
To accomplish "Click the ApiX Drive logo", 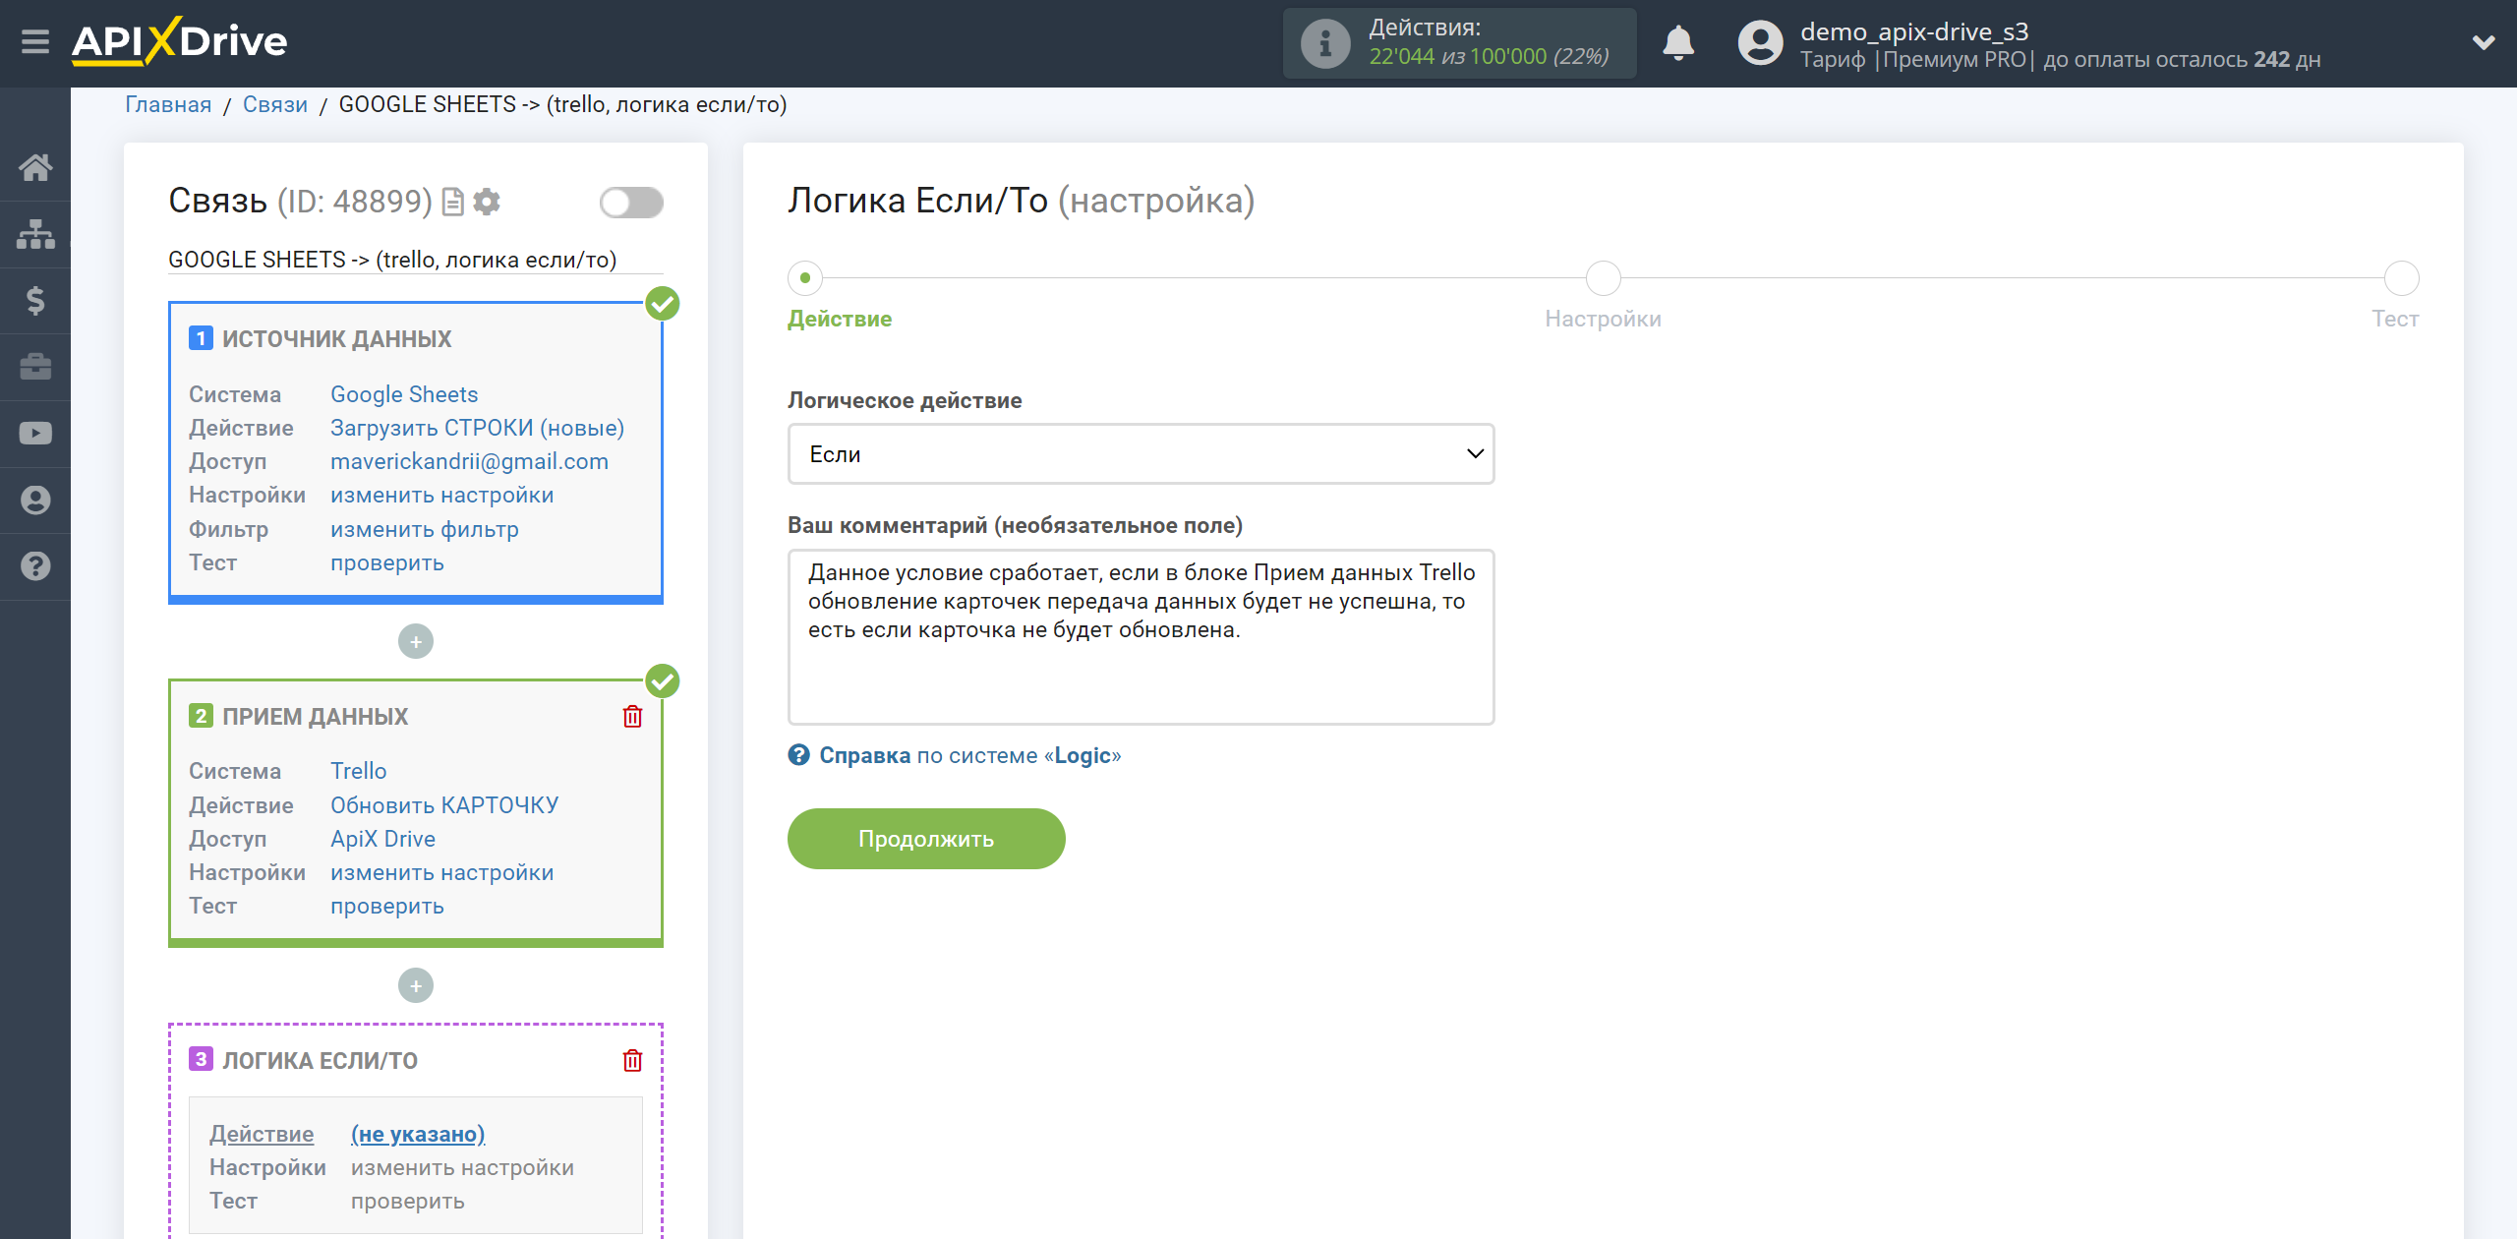I will click(179, 41).
